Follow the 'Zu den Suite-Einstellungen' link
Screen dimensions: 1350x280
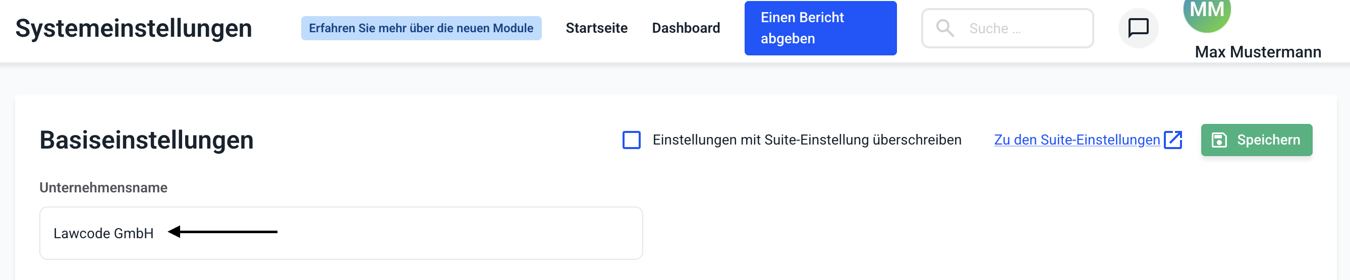pyautogui.click(x=1077, y=141)
